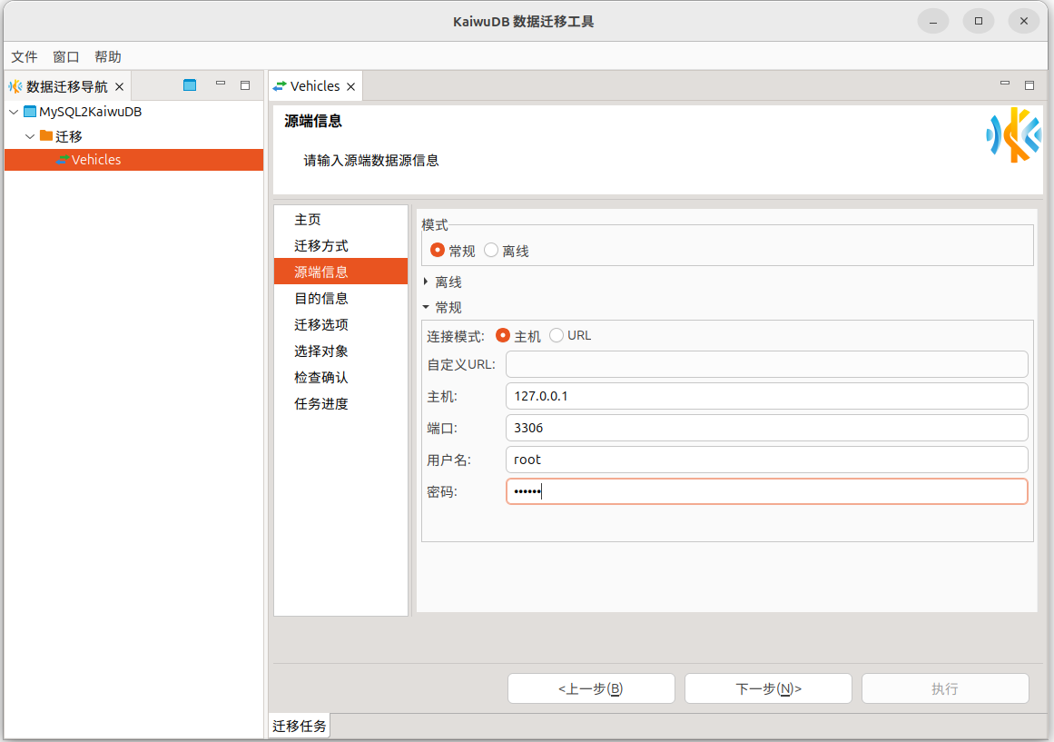Close the data migration navigator tab

[119, 87]
